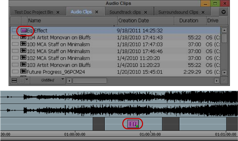This screenshot has height=141, width=238.
Task: Click the audio clip icon for 103 Artist Monovan
Action: pos(23,64)
